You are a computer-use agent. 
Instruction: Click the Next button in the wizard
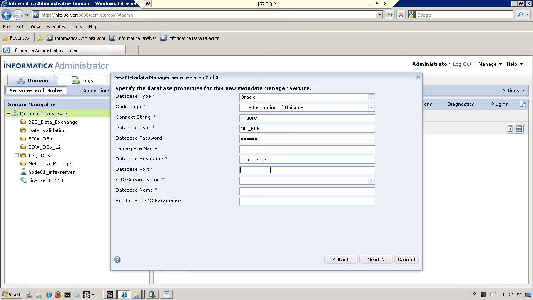(376, 260)
